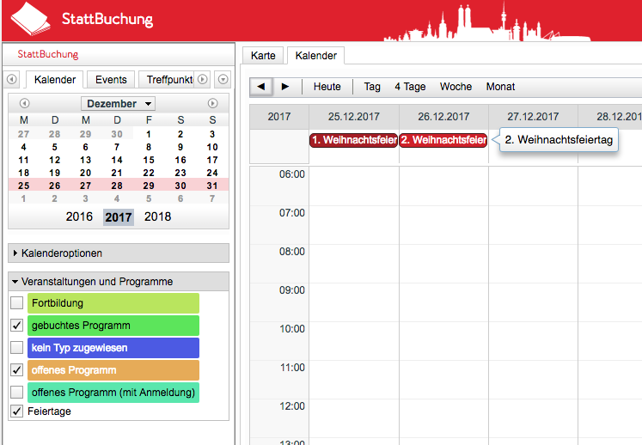The width and height of the screenshot is (642, 445).
Task: Open the sidebar tab list menu
Action: coord(223,80)
